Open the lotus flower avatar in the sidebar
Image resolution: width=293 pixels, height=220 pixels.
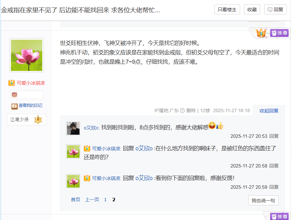pos(27,55)
